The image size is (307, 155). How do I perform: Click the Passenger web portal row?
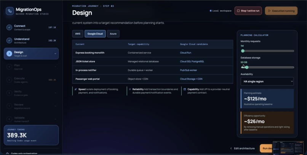[x=152, y=79]
